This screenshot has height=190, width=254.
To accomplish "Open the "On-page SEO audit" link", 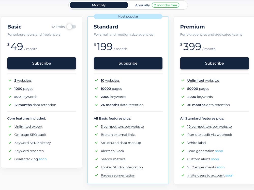I will 30,135.
